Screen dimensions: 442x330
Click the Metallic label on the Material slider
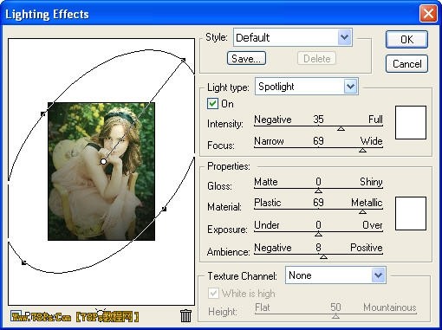coord(367,203)
